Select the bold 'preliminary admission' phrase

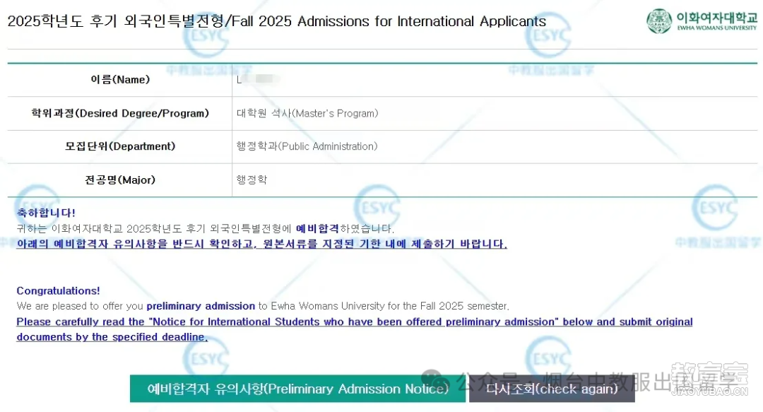[201, 306]
